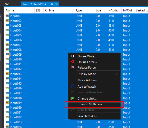This screenshot has height=128, width=148.
Task: Click the In/Out column header
Action: tap(128, 10)
